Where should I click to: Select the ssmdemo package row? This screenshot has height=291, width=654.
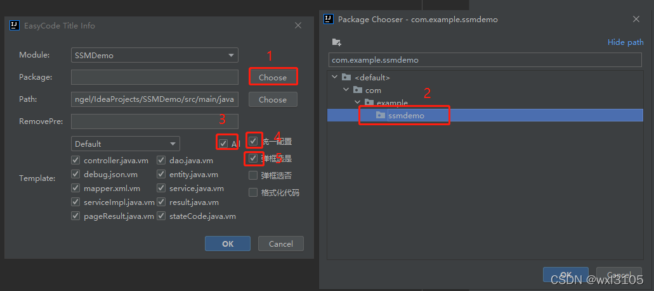pos(485,115)
